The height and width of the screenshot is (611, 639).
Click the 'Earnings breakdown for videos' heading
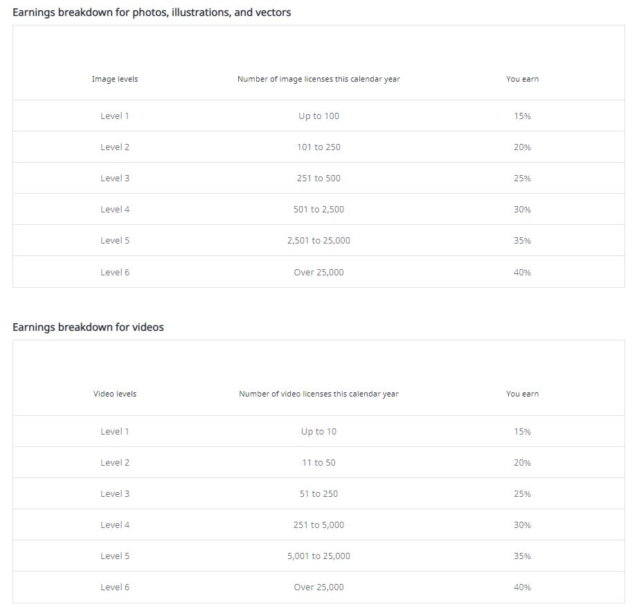(x=88, y=327)
